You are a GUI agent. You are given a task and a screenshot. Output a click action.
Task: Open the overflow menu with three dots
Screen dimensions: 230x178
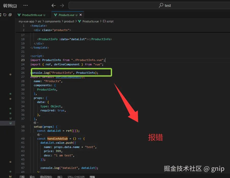(x=25, y=5)
